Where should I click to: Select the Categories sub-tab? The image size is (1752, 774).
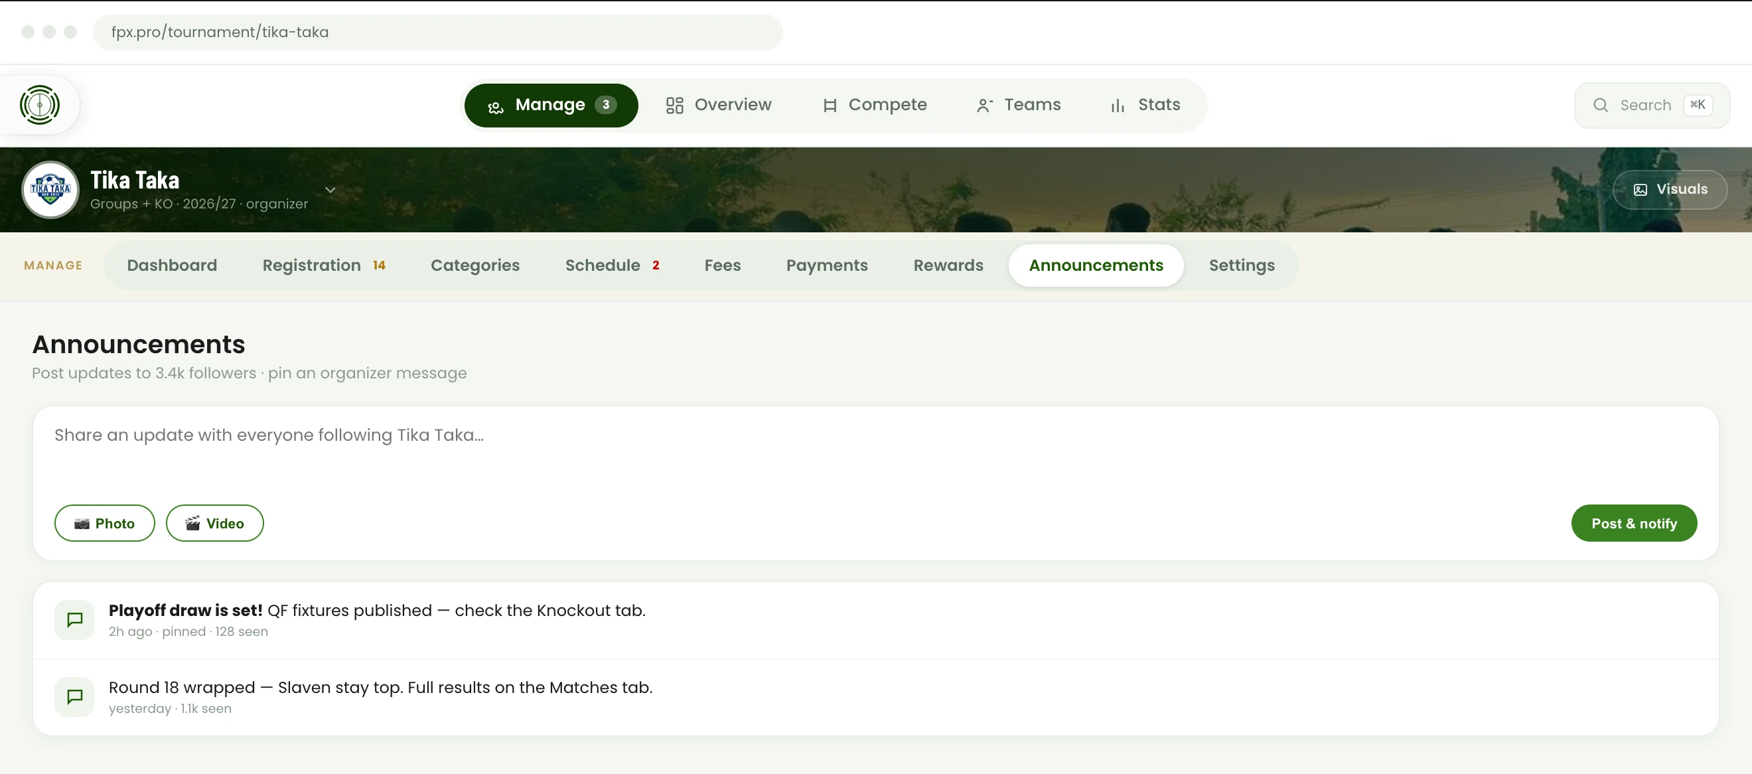coord(475,266)
